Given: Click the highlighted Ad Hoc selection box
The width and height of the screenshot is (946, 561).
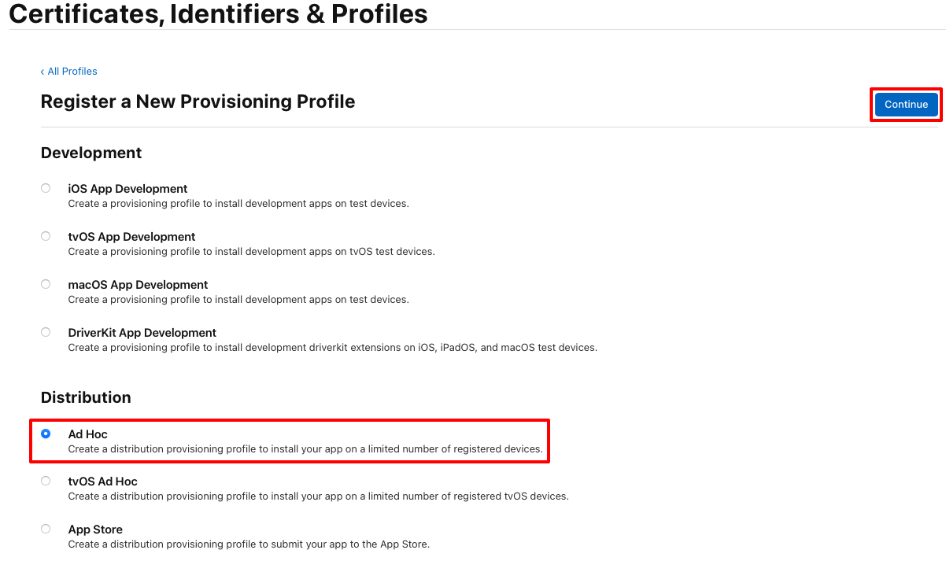Looking at the screenshot, I should tap(290, 441).
